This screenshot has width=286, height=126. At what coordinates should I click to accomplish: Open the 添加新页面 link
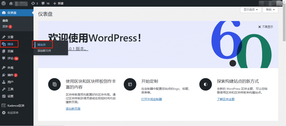pyautogui.click(x=73, y=109)
